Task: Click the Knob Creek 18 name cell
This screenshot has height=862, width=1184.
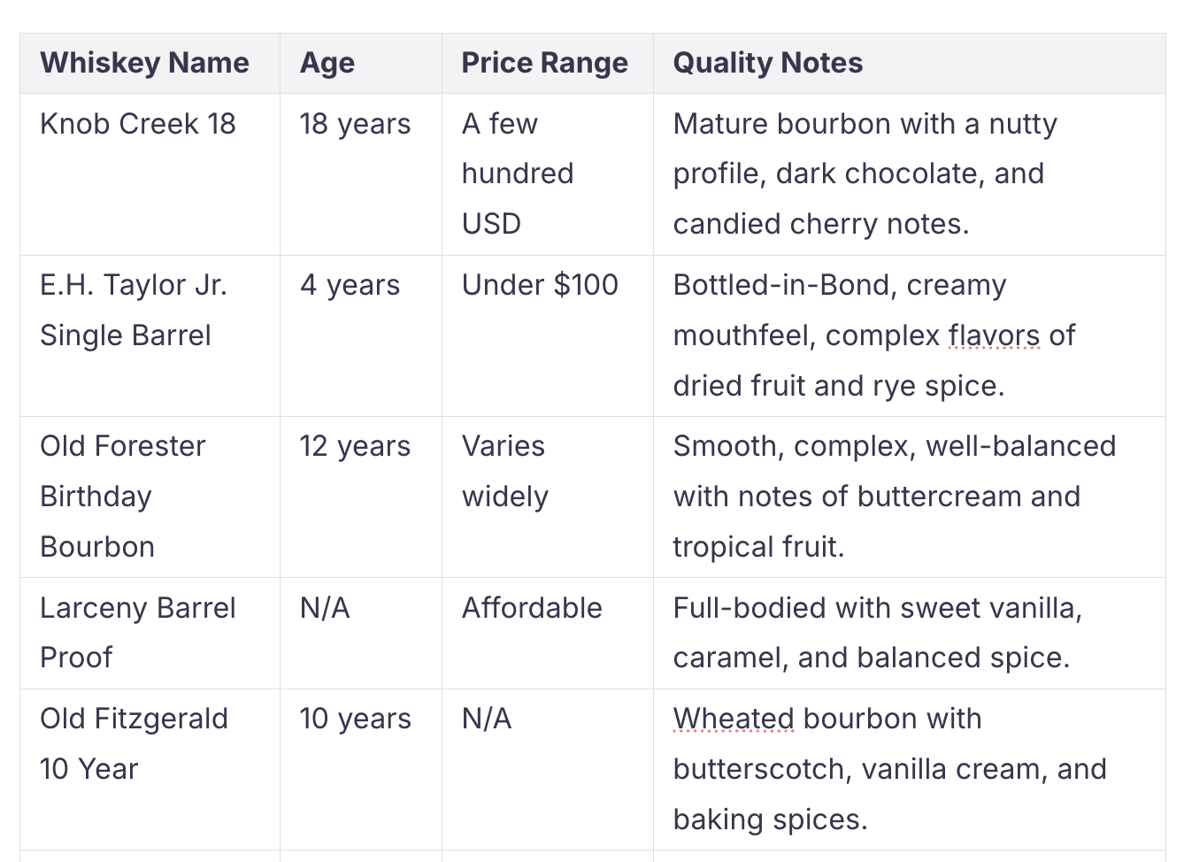Action: (138, 124)
